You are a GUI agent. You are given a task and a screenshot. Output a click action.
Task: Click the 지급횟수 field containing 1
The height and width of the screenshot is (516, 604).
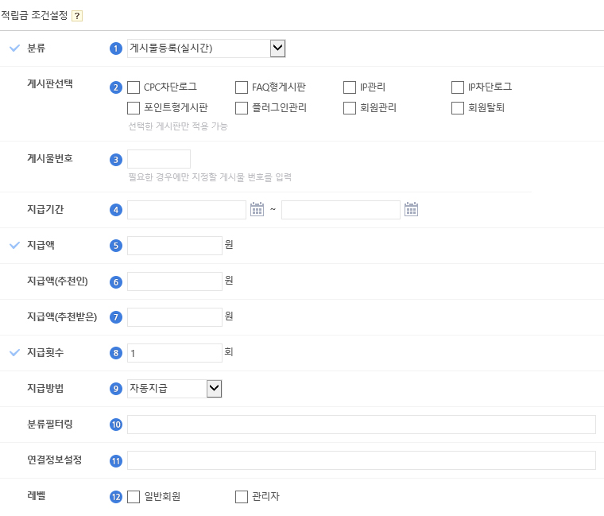[x=174, y=353]
